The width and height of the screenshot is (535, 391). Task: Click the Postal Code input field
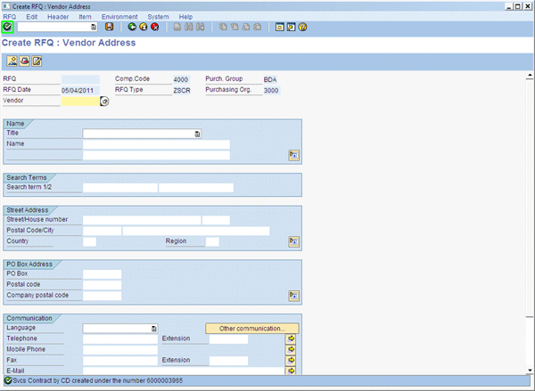[102, 231]
